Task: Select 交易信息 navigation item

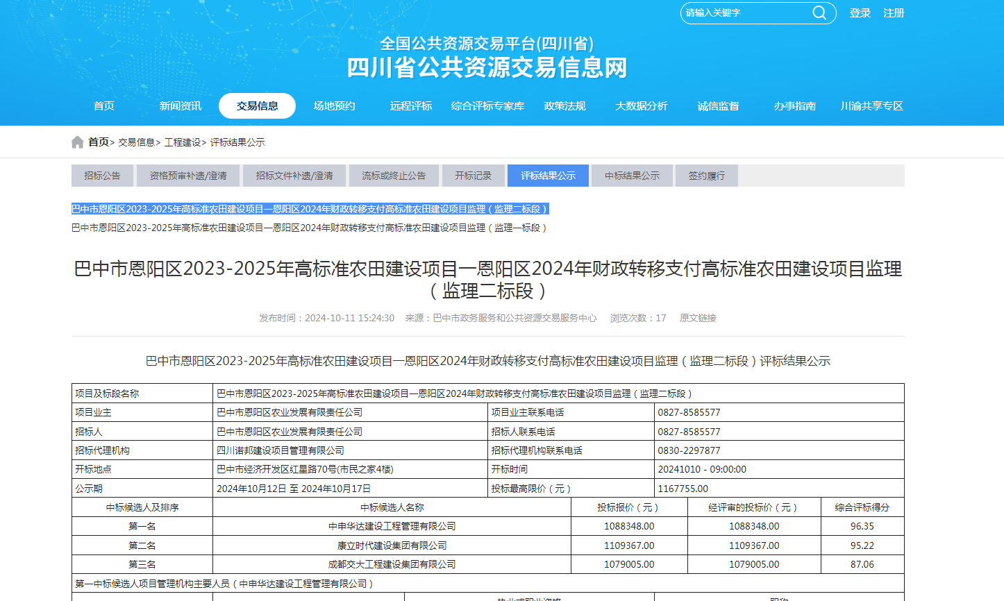Action: [x=257, y=106]
